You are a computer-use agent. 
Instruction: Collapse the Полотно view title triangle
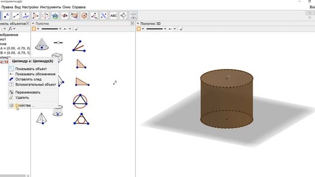click(33, 24)
